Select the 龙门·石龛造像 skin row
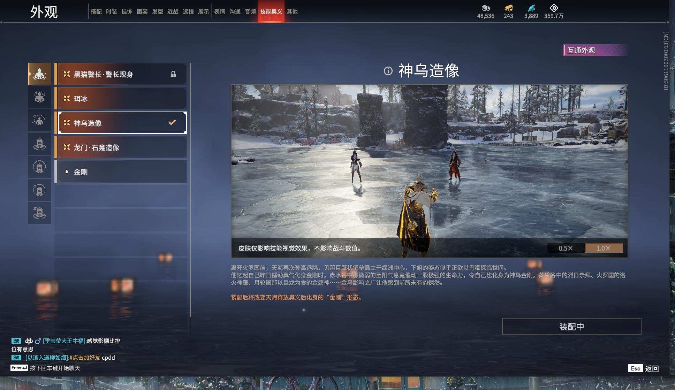Screen dimensions: 675x390 tap(121, 147)
